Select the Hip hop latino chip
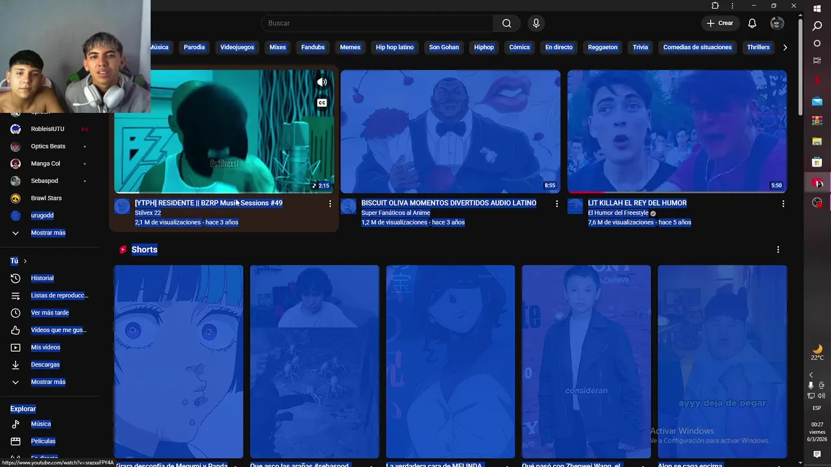831x467 pixels. click(395, 47)
